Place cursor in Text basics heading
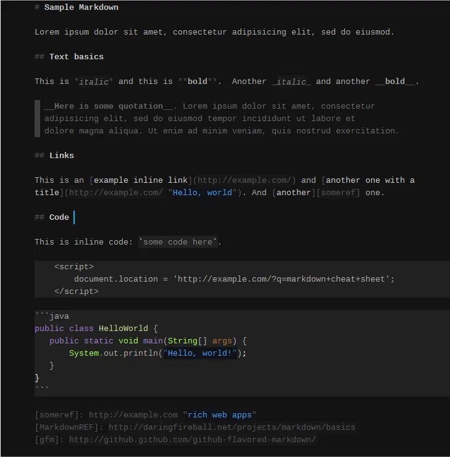Viewport: 450px width, 457px height. [76, 57]
